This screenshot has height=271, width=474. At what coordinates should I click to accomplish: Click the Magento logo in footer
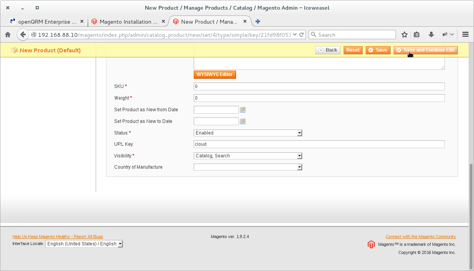pos(371,244)
